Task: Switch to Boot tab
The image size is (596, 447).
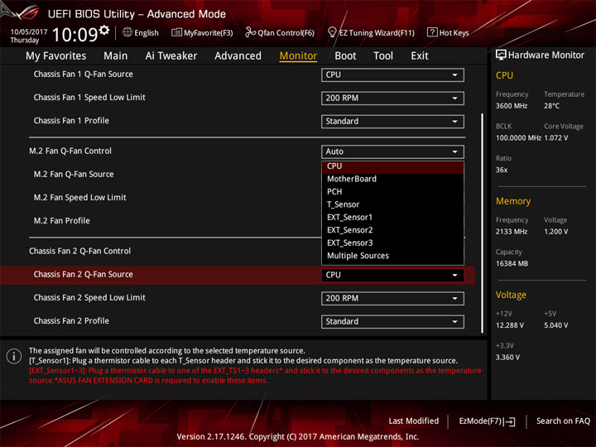Action: pos(345,56)
